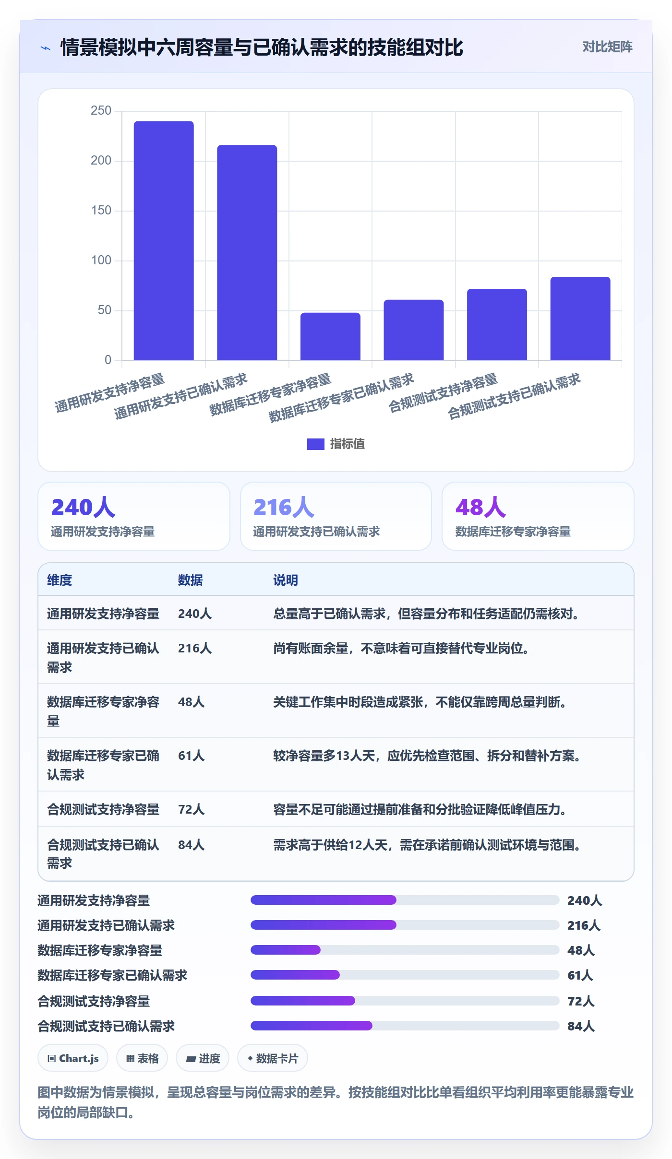This screenshot has height=1159, width=672.
Task: Click the y-axis value 100 on the chart
Action: click(x=101, y=260)
